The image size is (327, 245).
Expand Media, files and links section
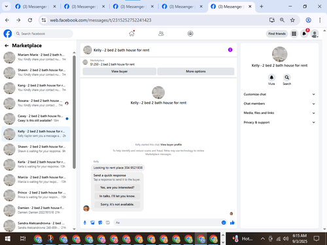[x=279, y=113]
